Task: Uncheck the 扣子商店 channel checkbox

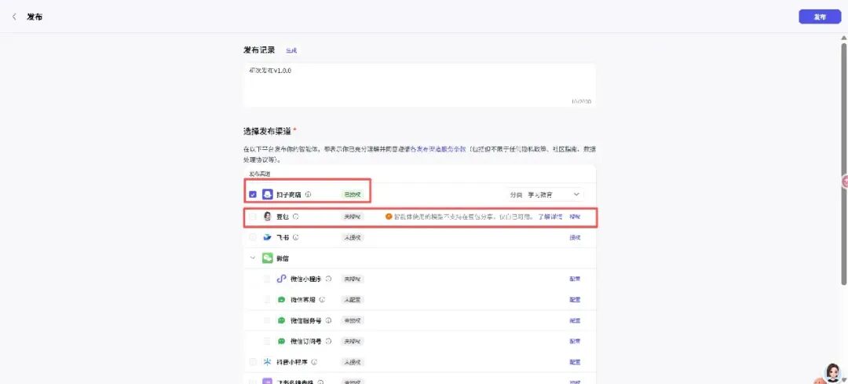Action: point(253,194)
